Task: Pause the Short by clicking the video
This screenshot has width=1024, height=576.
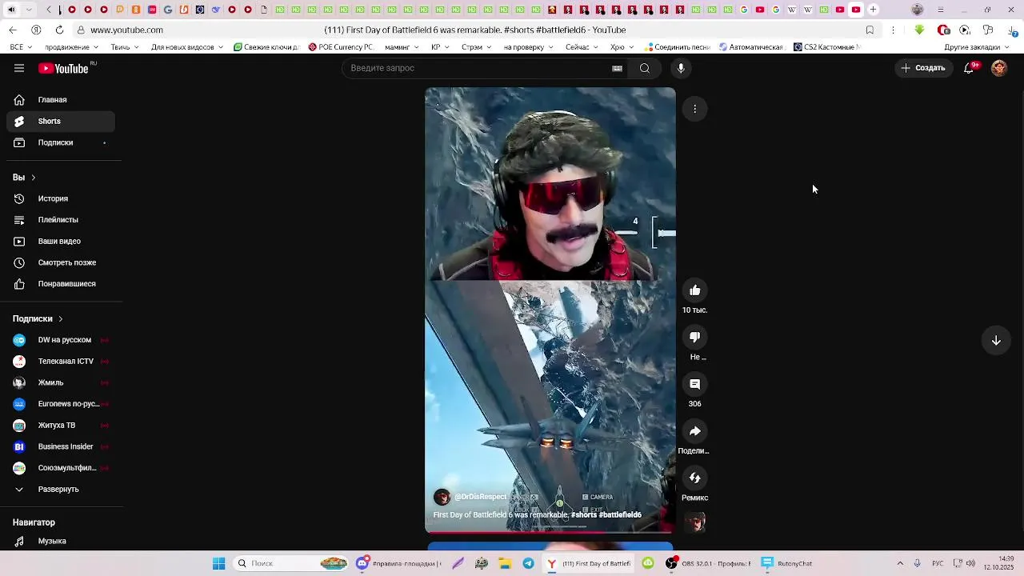Action: tap(550, 310)
